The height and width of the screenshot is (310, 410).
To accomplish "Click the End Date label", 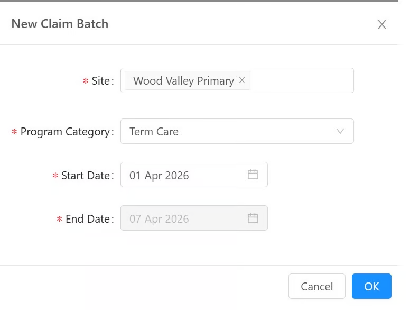I will 87,218.
